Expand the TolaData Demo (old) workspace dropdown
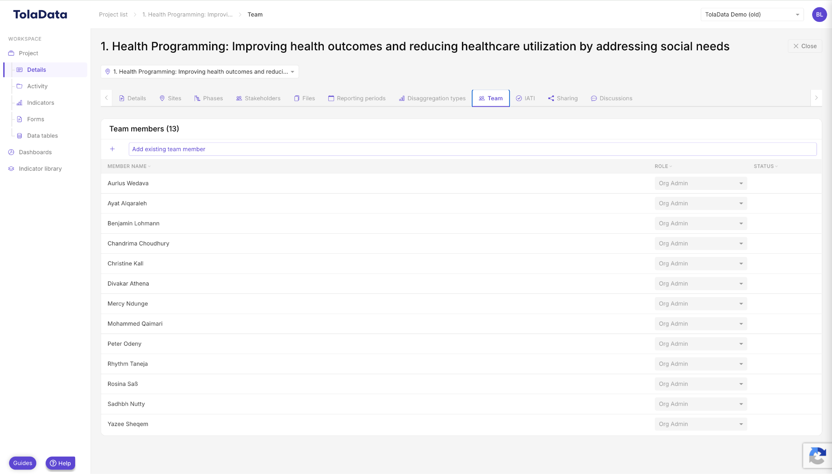Screen dimensions: 832x474 point(752,15)
